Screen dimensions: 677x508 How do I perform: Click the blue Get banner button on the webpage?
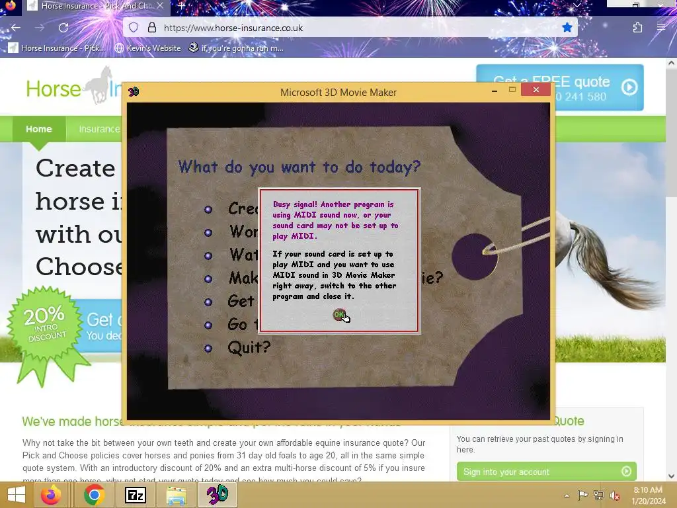click(101, 325)
